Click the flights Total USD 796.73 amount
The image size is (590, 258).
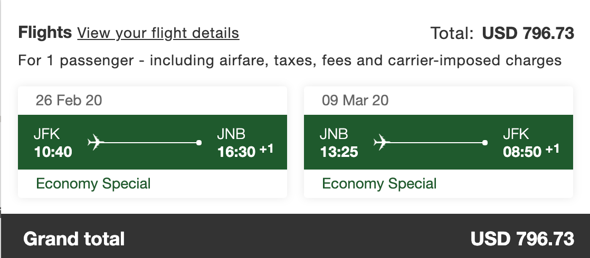pos(528,33)
